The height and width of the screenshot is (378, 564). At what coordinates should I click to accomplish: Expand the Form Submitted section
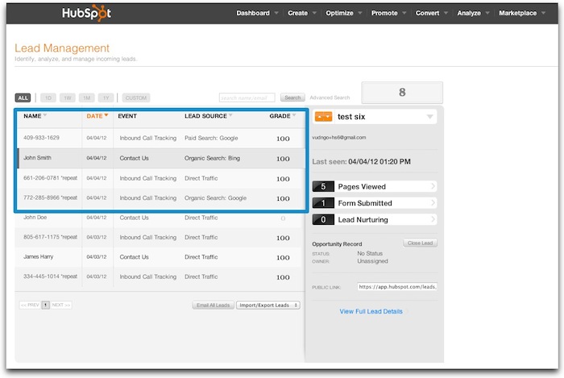pyautogui.click(x=375, y=203)
